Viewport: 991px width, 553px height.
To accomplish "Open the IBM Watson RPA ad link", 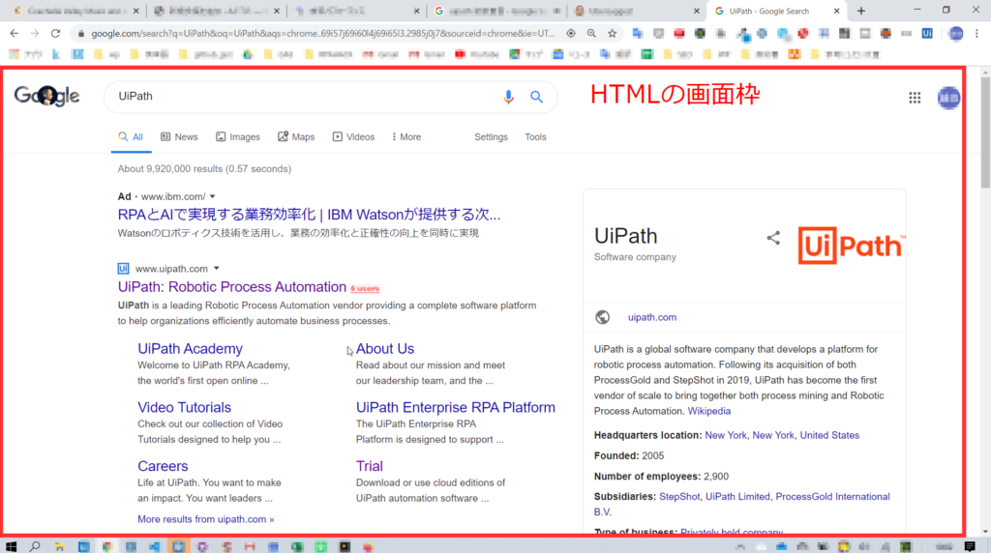I will [x=309, y=215].
